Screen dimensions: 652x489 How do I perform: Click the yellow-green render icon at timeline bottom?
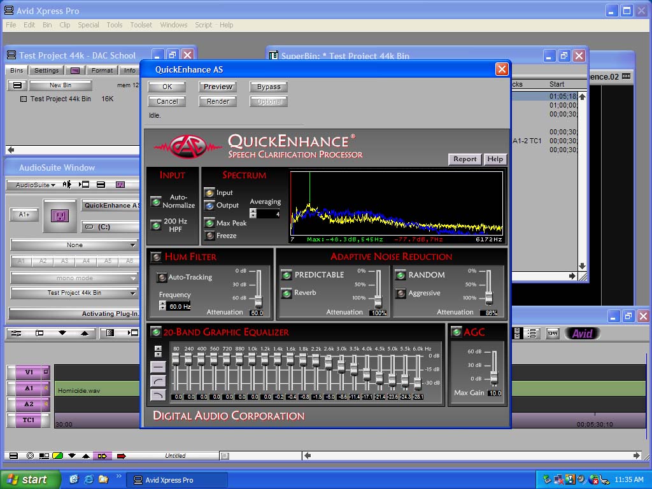57,455
